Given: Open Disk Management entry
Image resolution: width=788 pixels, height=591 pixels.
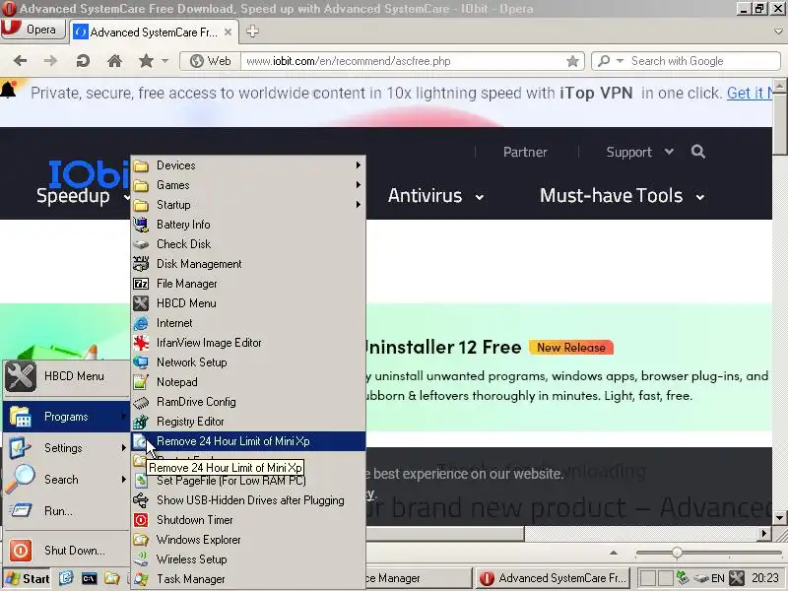Looking at the screenshot, I should point(248,263).
